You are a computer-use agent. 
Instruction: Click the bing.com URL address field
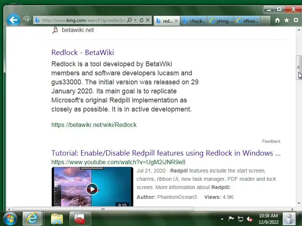click(83, 20)
